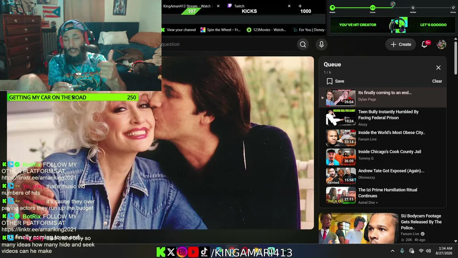
Task: Save the queue as a playlist
Action: 335,81
